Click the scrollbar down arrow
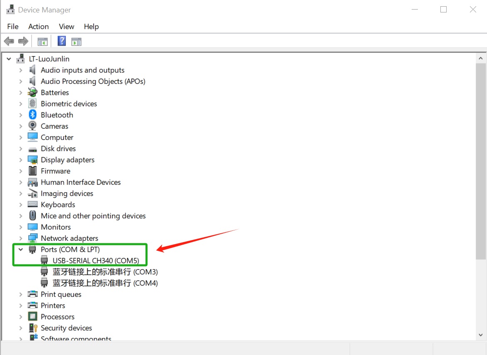Viewport: 487px width, 355px height. point(480,335)
